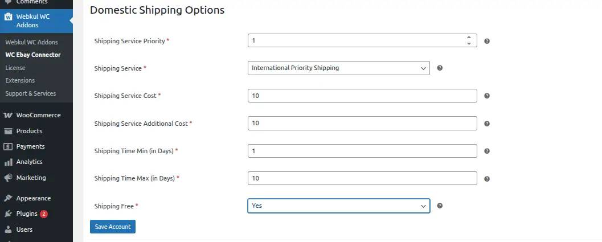The width and height of the screenshot is (602, 242).
Task: Expand the Shipping Free dropdown
Action: tap(338, 206)
